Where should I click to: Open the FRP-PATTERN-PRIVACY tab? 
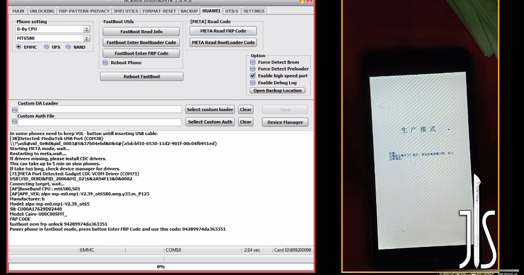click(84, 11)
